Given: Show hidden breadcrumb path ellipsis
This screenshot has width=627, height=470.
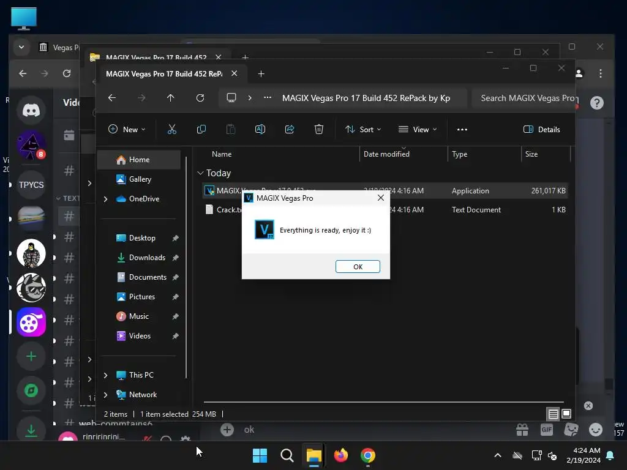Looking at the screenshot, I should 268,97.
